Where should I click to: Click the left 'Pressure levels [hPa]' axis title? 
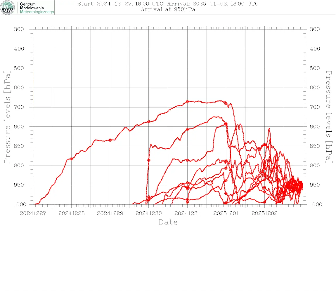tap(7, 117)
